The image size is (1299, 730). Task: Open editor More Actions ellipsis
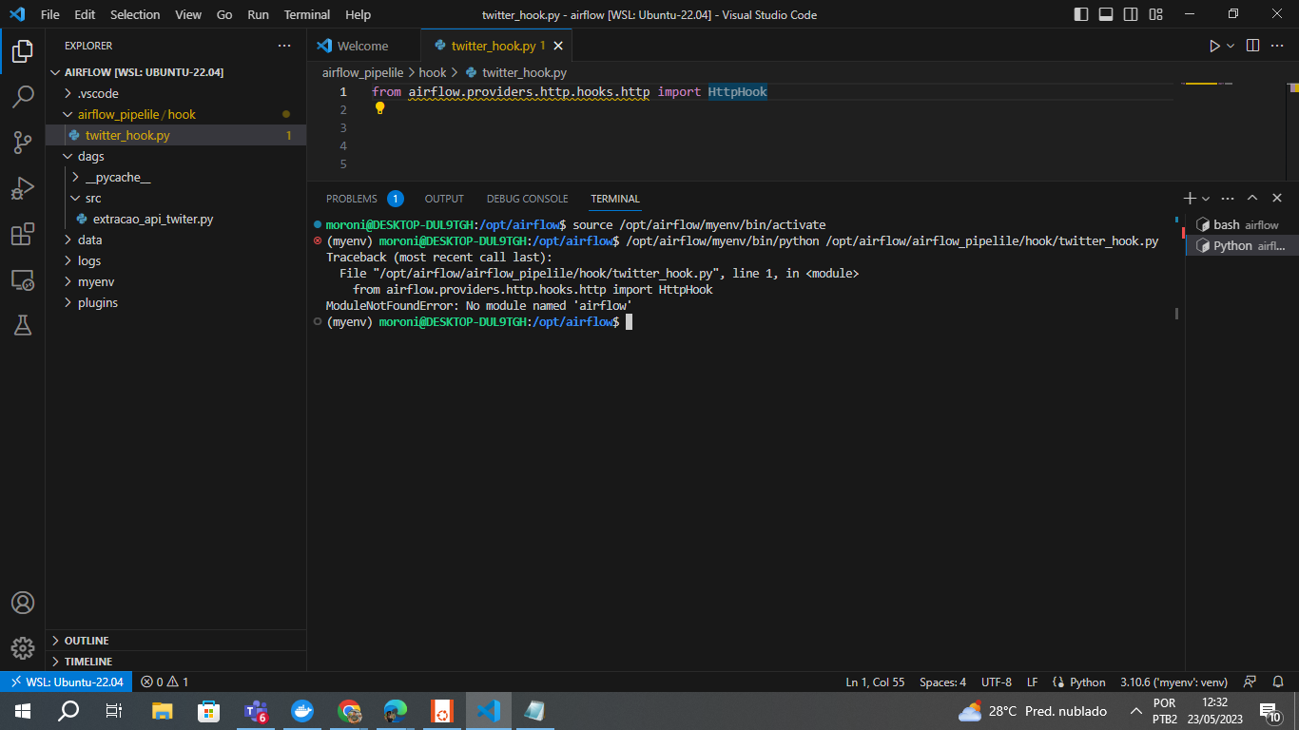coord(1277,46)
